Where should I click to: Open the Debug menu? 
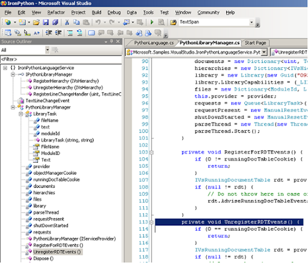tap(114, 13)
